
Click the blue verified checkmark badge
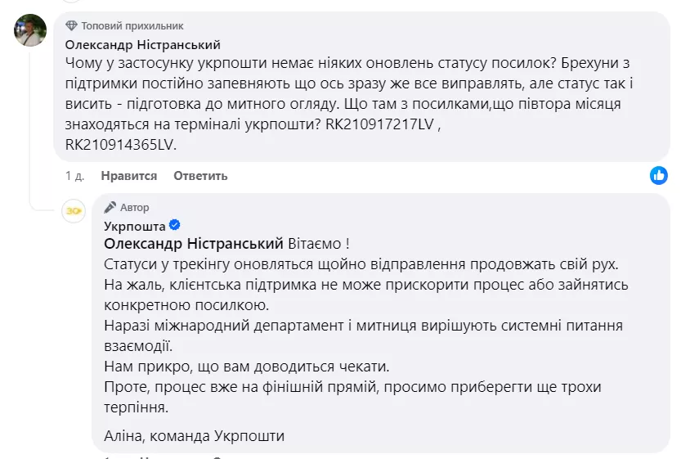[x=175, y=226]
